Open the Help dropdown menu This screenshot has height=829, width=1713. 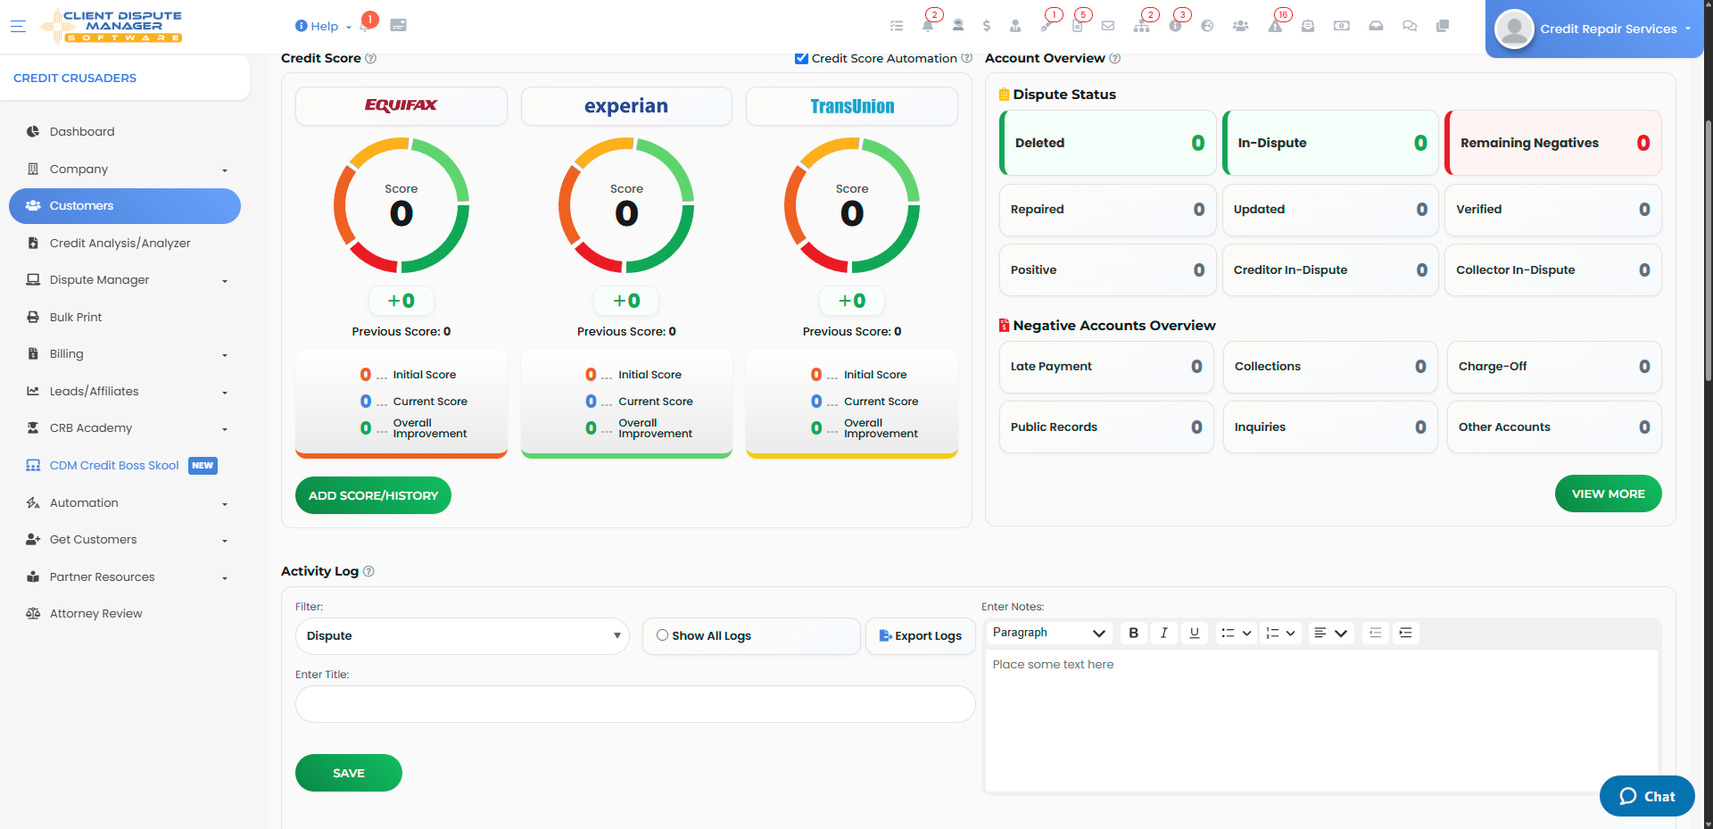(323, 26)
